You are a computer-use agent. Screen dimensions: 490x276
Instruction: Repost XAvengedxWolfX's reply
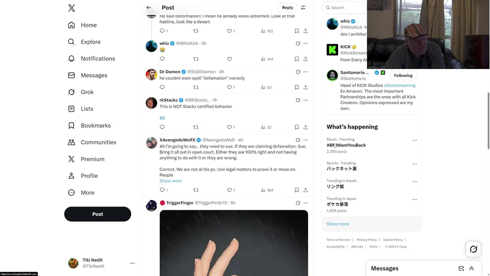[x=196, y=190]
